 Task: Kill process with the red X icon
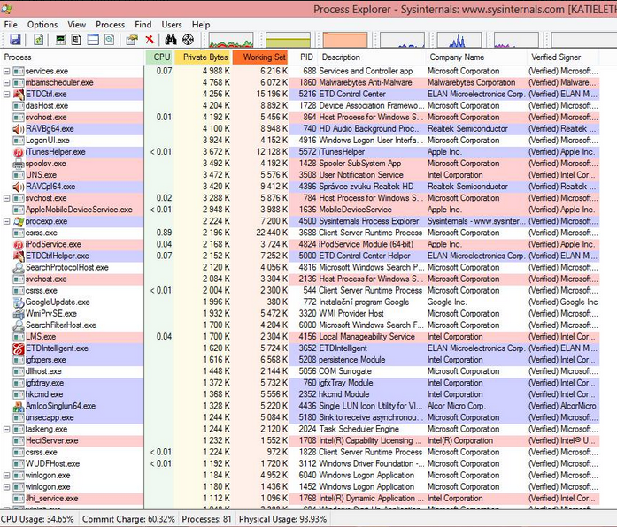point(150,40)
